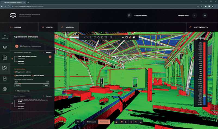The height and width of the screenshot is (129, 218).
Task: Switch to the back (назад) tab
Action: [x=16, y=27]
